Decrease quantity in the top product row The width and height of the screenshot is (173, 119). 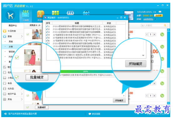click(146, 35)
